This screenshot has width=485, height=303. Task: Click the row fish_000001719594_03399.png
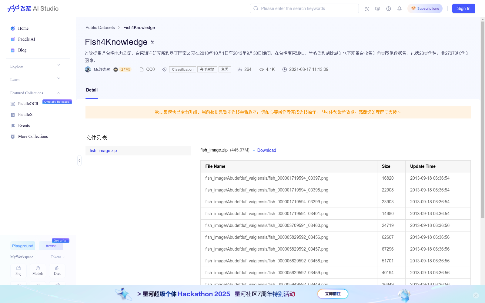point(336,202)
